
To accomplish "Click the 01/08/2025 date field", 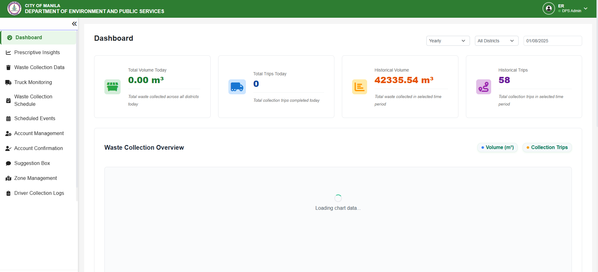I will 553,41.
